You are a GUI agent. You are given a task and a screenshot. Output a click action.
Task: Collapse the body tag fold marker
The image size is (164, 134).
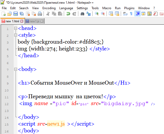[16, 69]
